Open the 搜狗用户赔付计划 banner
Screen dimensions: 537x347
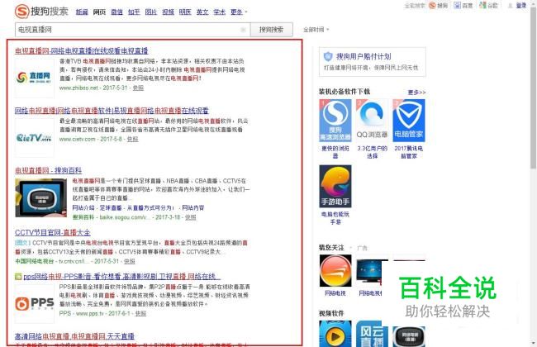click(x=373, y=62)
